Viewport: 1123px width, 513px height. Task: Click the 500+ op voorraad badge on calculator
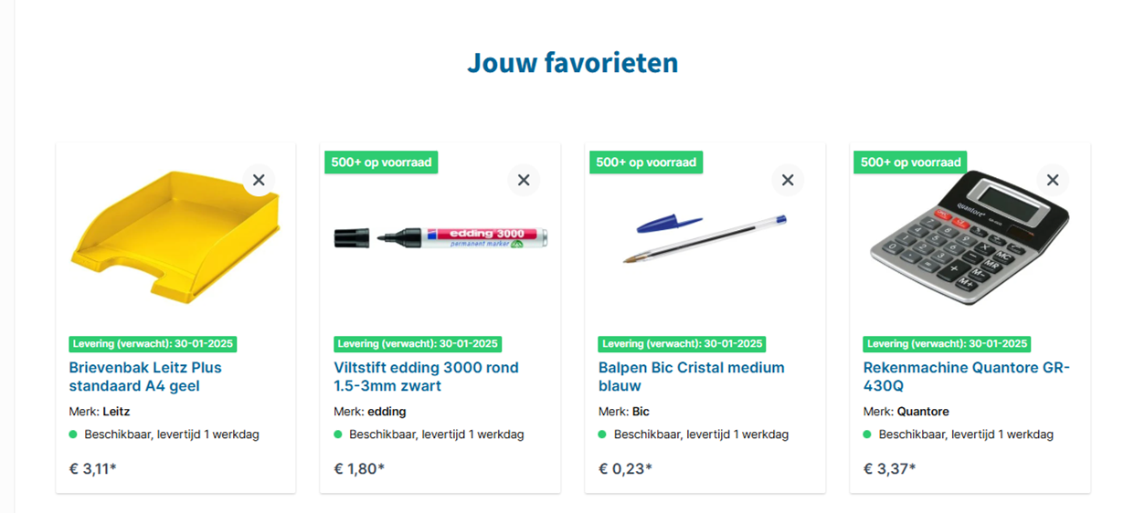(x=910, y=162)
